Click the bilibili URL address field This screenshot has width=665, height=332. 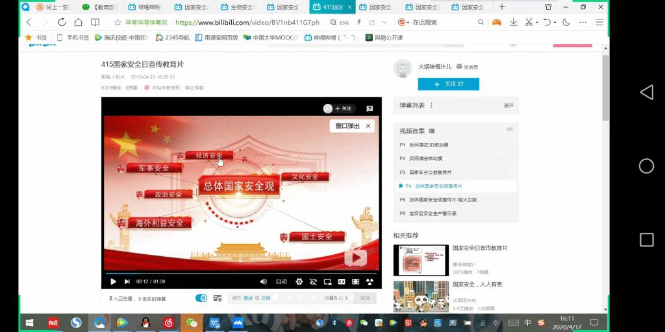247,23
